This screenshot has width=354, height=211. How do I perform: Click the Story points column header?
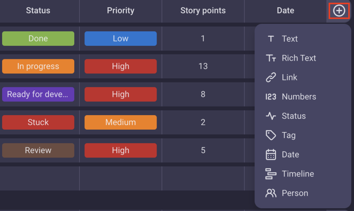tap(203, 11)
